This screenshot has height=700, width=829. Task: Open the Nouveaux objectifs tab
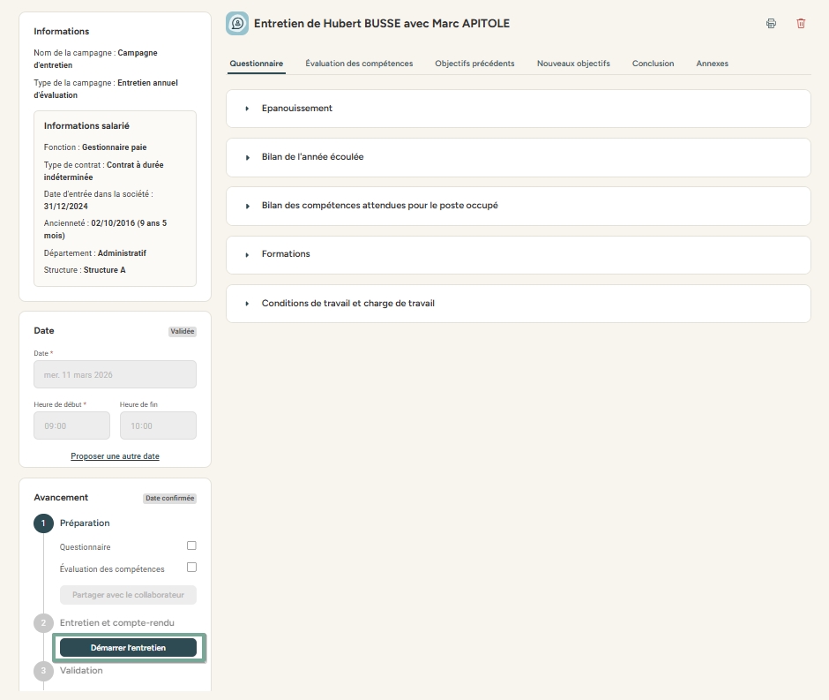(573, 64)
